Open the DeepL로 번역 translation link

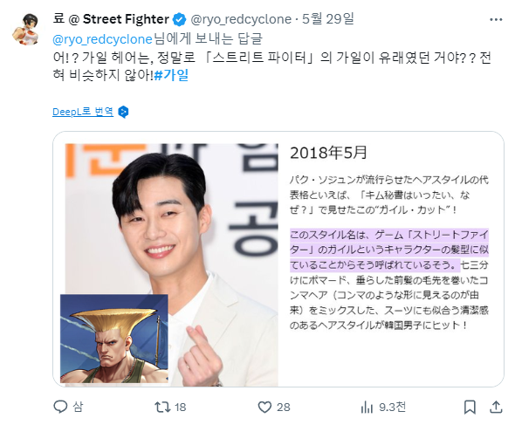click(83, 112)
